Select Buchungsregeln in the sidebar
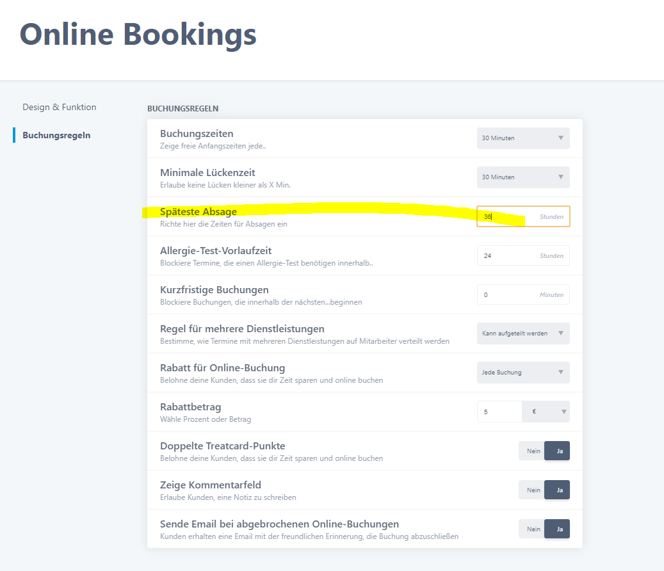Viewport: 664px width, 571px height. [56, 135]
